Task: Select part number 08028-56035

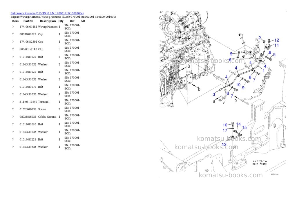Action: [28, 117]
